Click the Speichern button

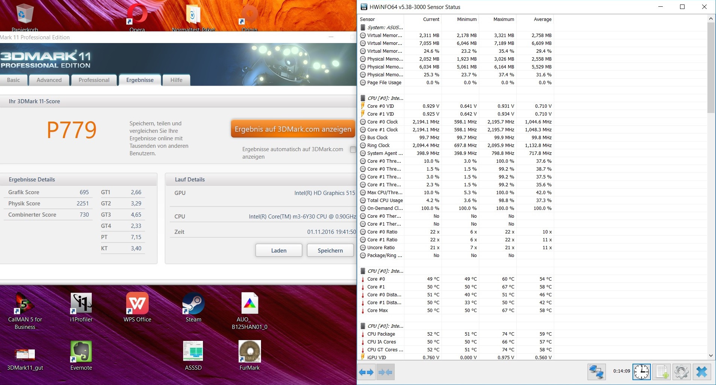coord(330,250)
